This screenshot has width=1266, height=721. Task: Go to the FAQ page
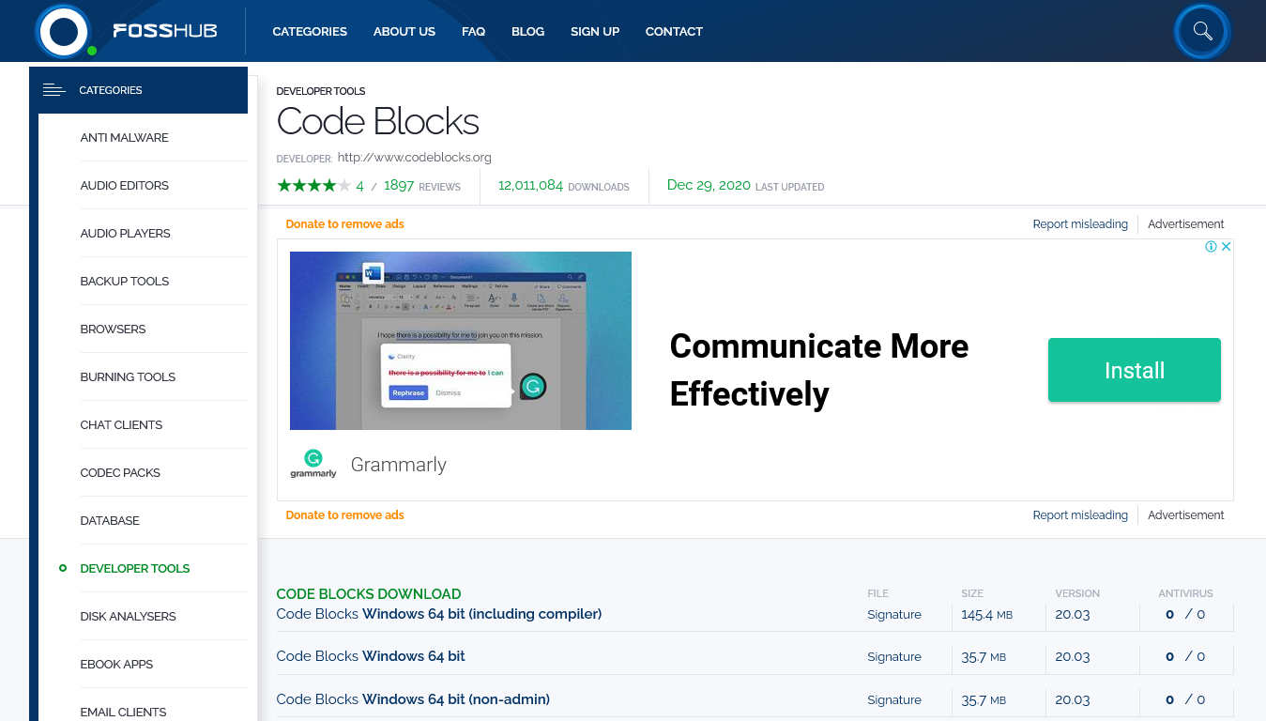(x=473, y=31)
